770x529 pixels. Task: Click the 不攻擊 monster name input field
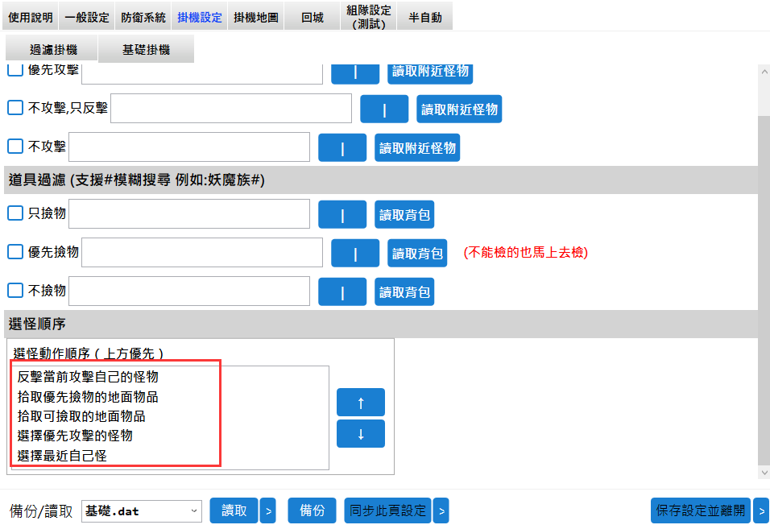189,147
